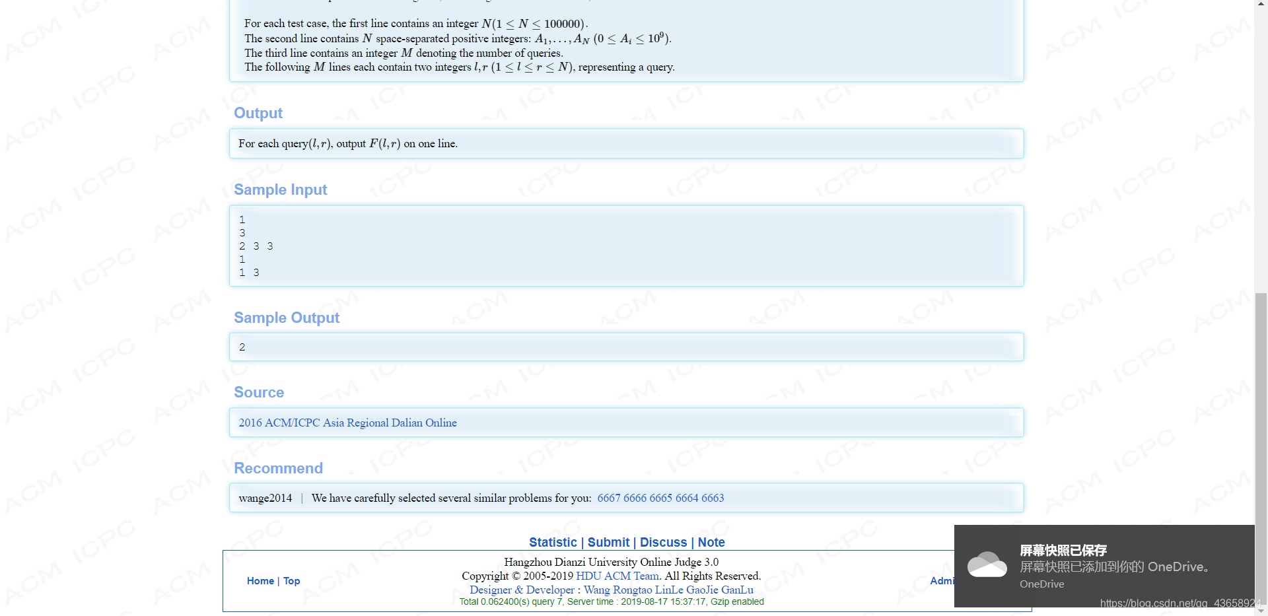This screenshot has width=1268, height=616.
Task: Click the scrollbar down arrow
Action: pos(1261,610)
